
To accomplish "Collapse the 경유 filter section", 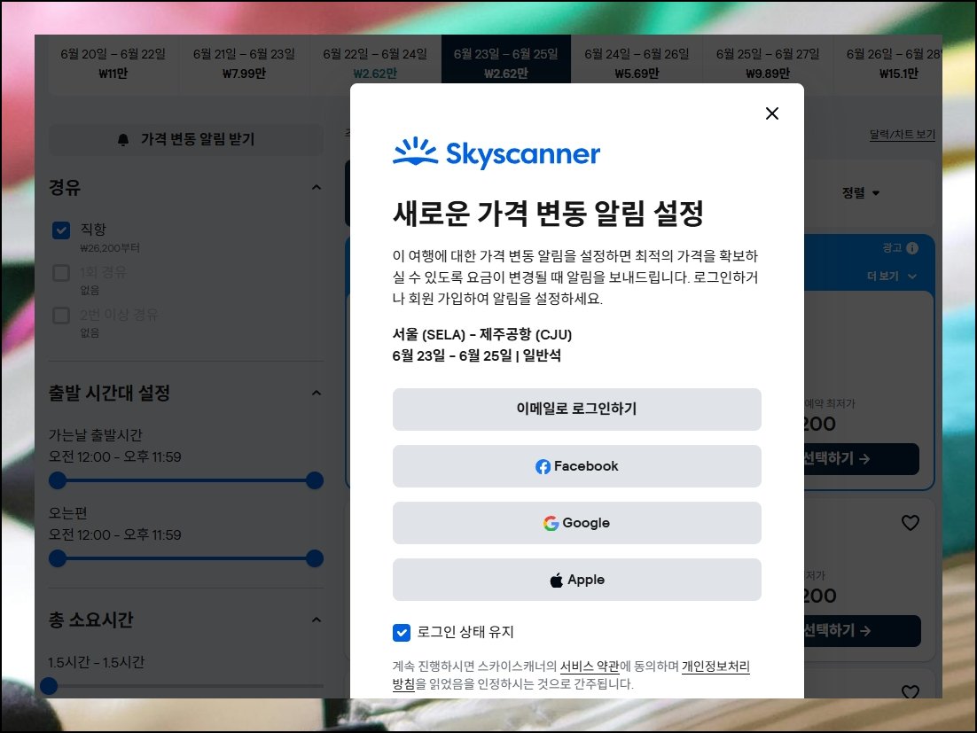I will [317, 187].
